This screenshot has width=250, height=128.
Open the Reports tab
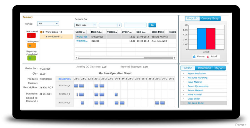pos(220,68)
